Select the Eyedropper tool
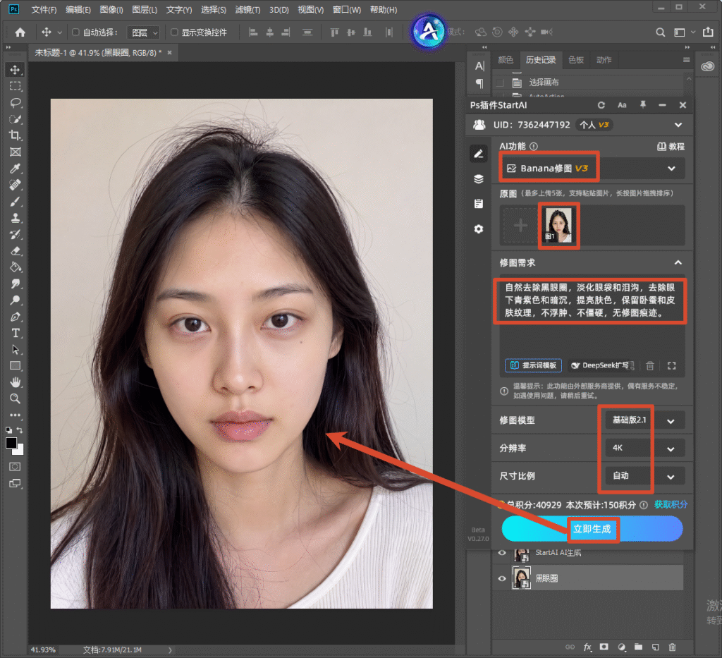Viewport: 722px width, 658px height. 16,169
